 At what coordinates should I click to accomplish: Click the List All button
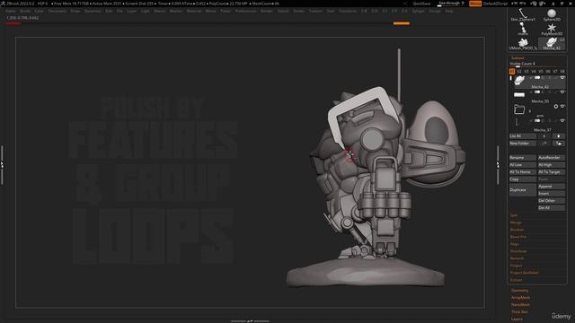point(523,135)
